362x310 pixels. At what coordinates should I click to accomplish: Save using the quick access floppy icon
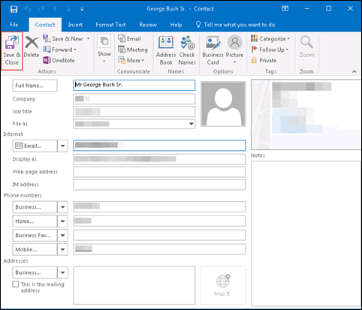(x=14, y=9)
